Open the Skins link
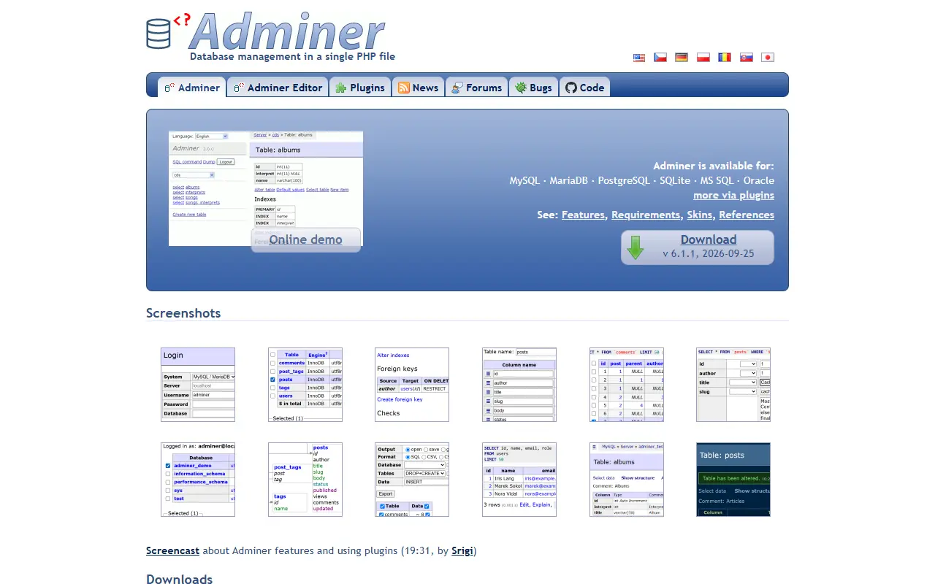The width and height of the screenshot is (935, 584). pyautogui.click(x=700, y=215)
